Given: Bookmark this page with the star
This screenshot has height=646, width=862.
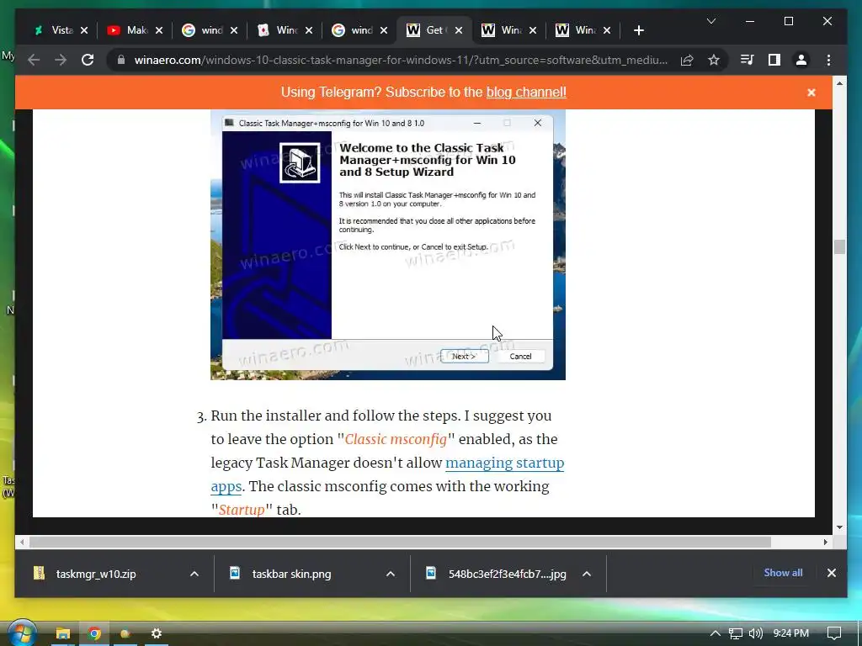Looking at the screenshot, I should click(x=714, y=60).
